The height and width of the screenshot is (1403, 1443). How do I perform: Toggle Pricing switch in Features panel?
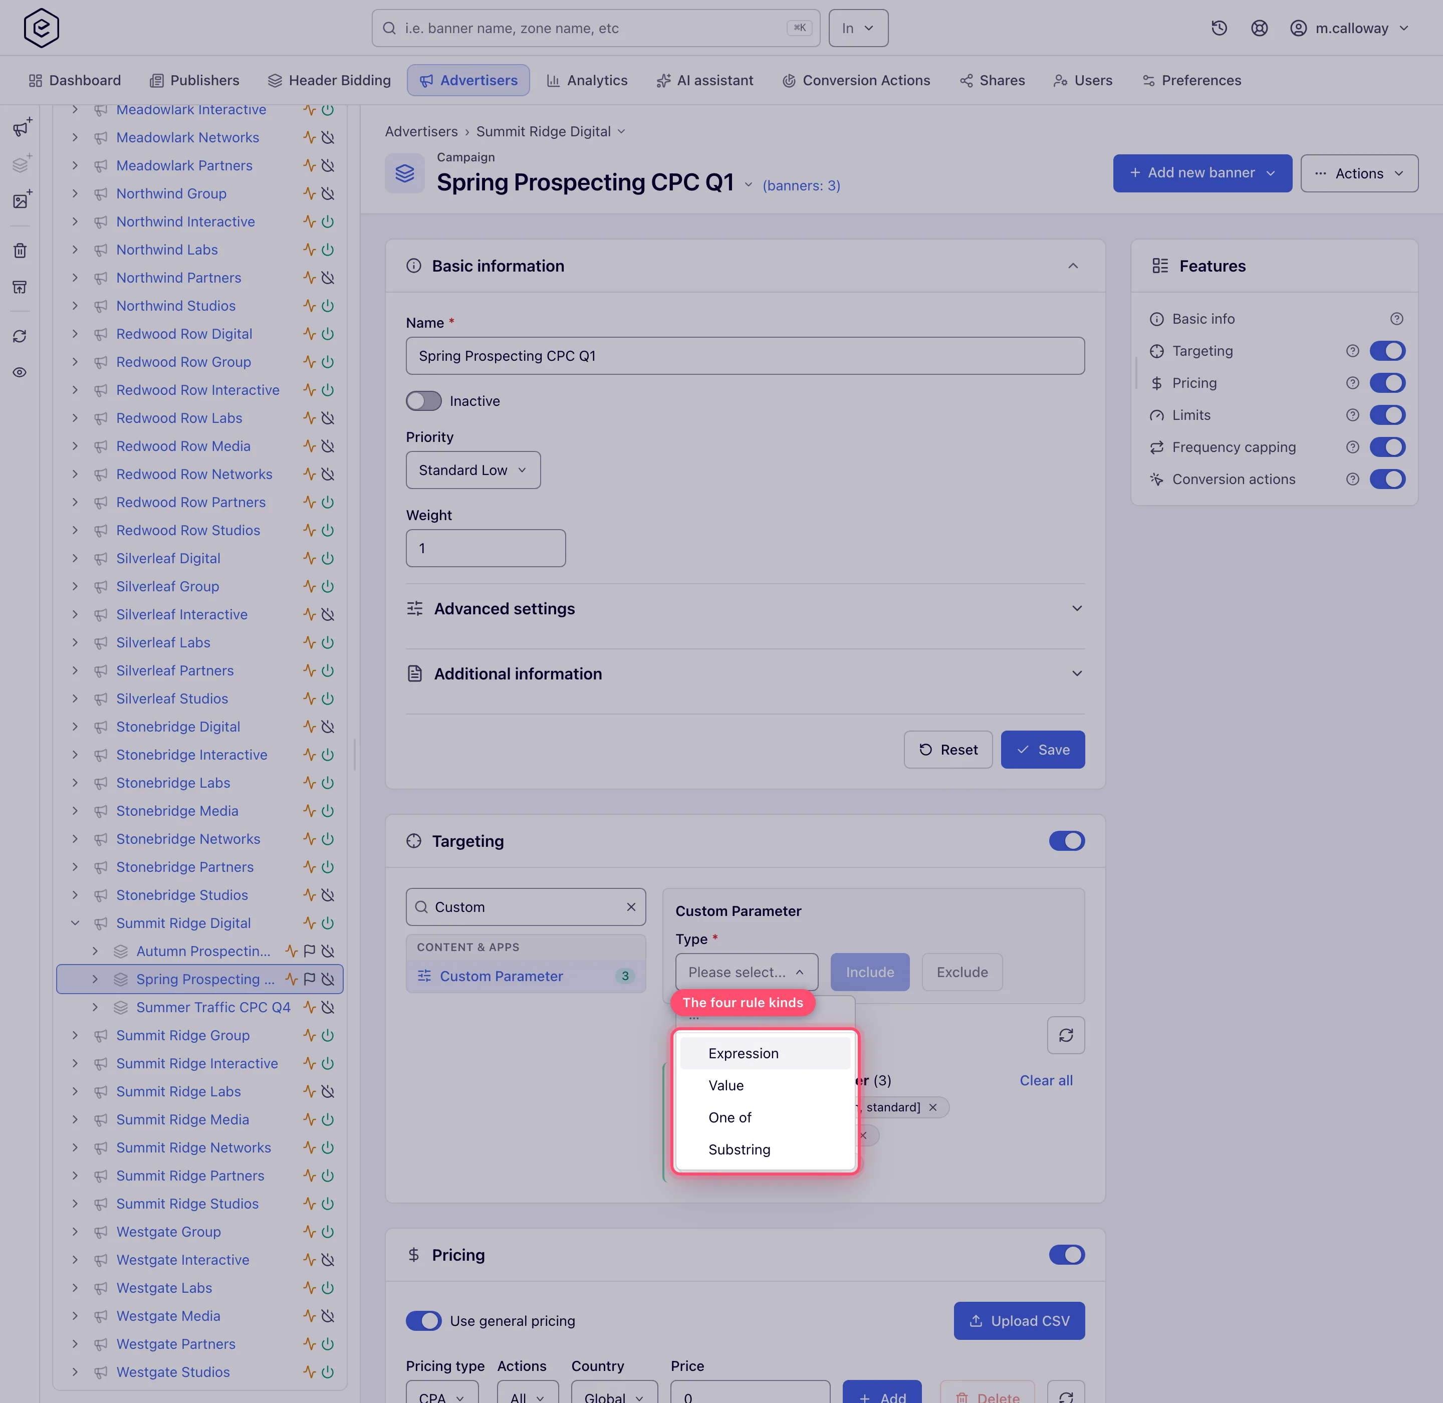[x=1388, y=383]
